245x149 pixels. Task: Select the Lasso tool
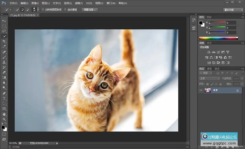[x=4, y=31]
